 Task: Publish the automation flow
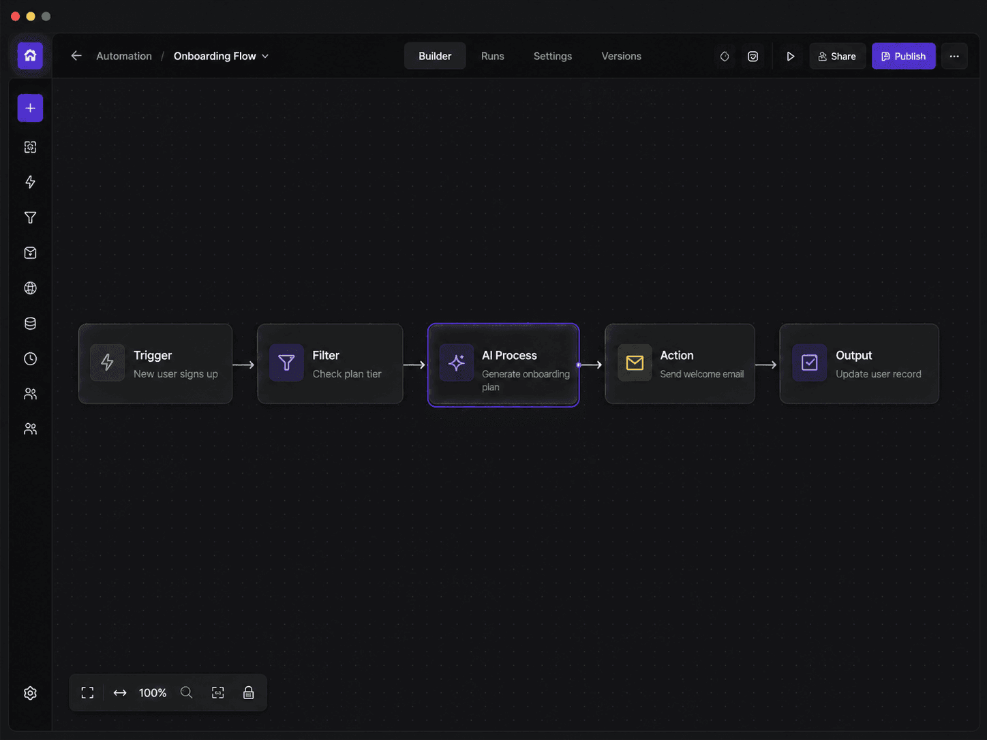pyautogui.click(x=903, y=56)
